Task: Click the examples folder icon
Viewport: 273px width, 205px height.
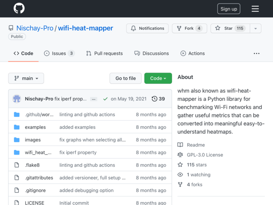Action: coord(17,127)
